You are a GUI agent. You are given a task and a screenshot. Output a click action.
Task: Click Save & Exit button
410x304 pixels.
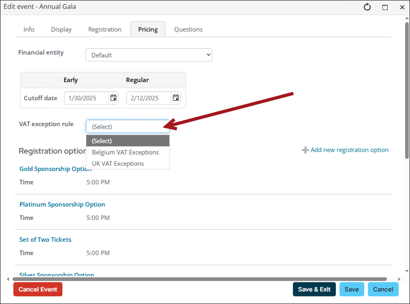314,289
